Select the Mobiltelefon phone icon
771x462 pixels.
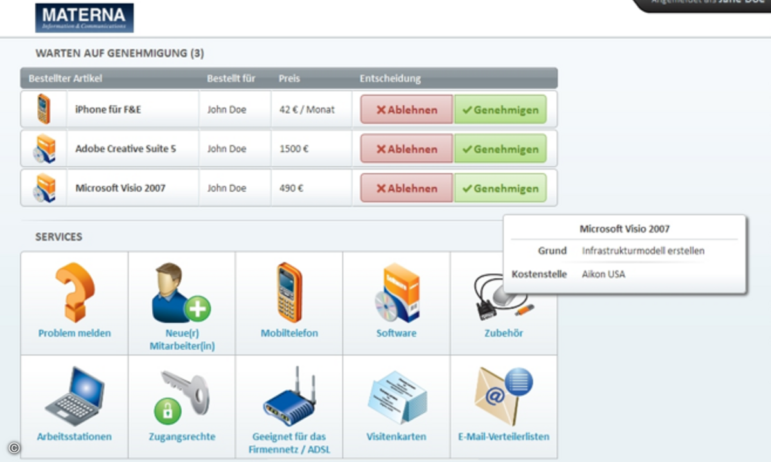pos(289,292)
